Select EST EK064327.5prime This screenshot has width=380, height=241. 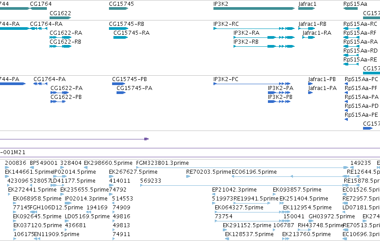coord(253,212)
